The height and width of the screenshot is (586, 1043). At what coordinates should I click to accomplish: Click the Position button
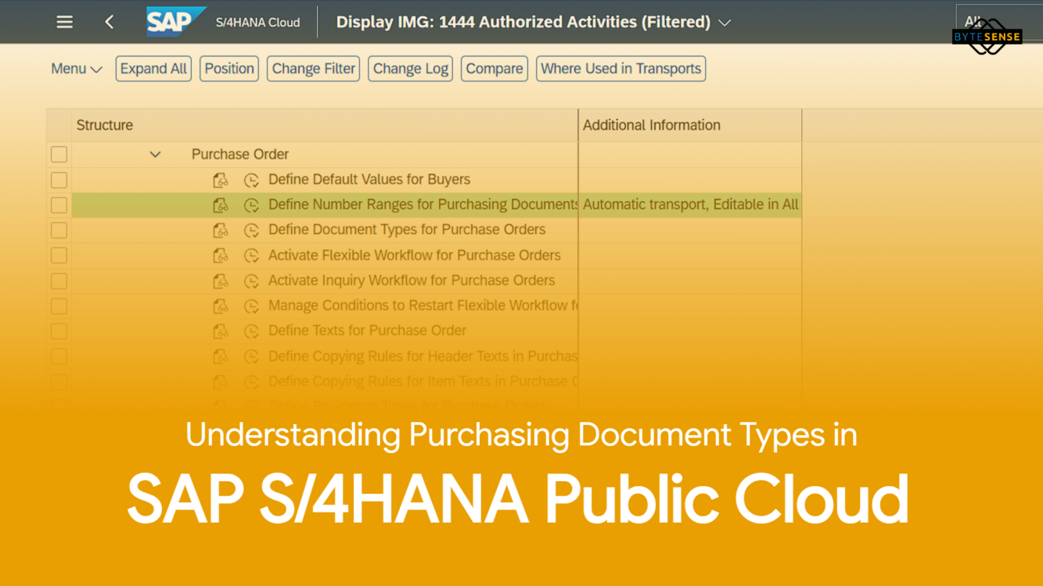click(x=229, y=69)
